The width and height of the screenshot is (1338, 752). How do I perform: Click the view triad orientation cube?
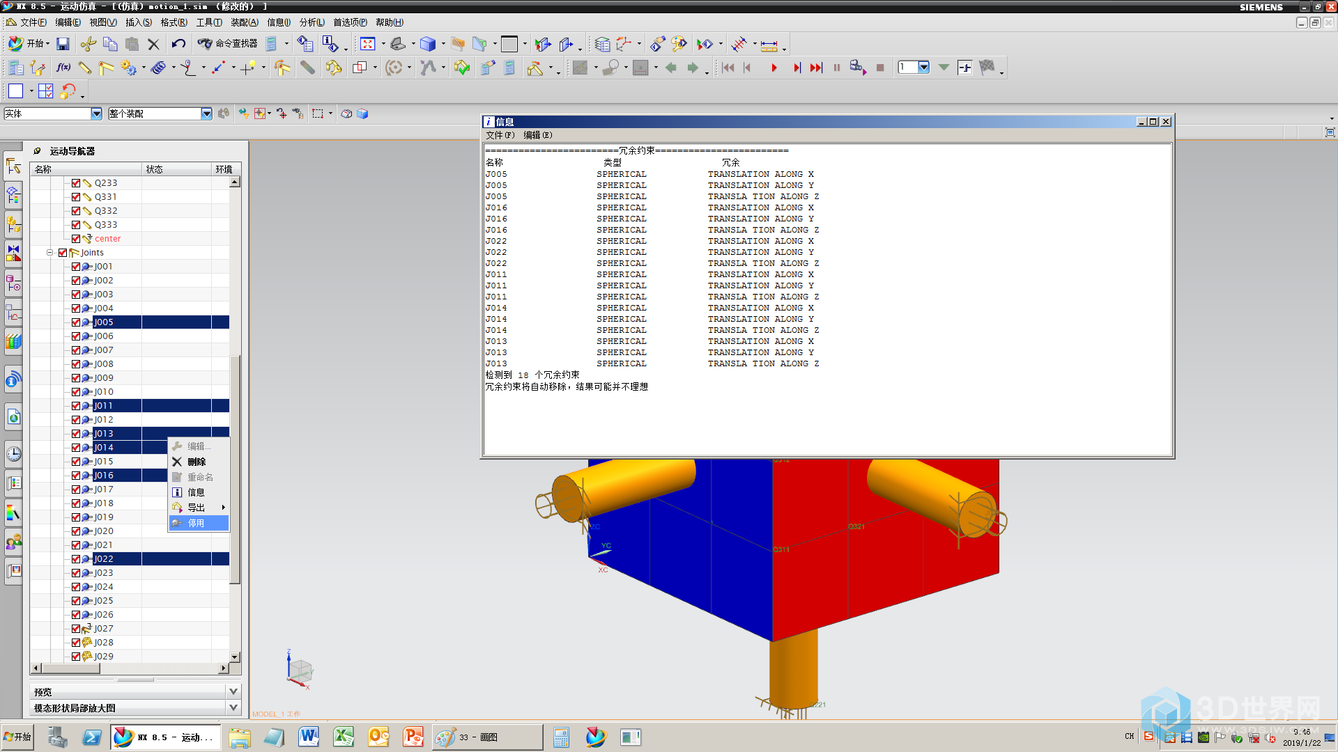(300, 670)
